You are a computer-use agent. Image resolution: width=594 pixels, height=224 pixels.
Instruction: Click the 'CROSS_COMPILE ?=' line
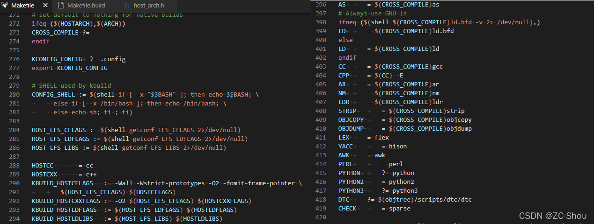(x=60, y=32)
